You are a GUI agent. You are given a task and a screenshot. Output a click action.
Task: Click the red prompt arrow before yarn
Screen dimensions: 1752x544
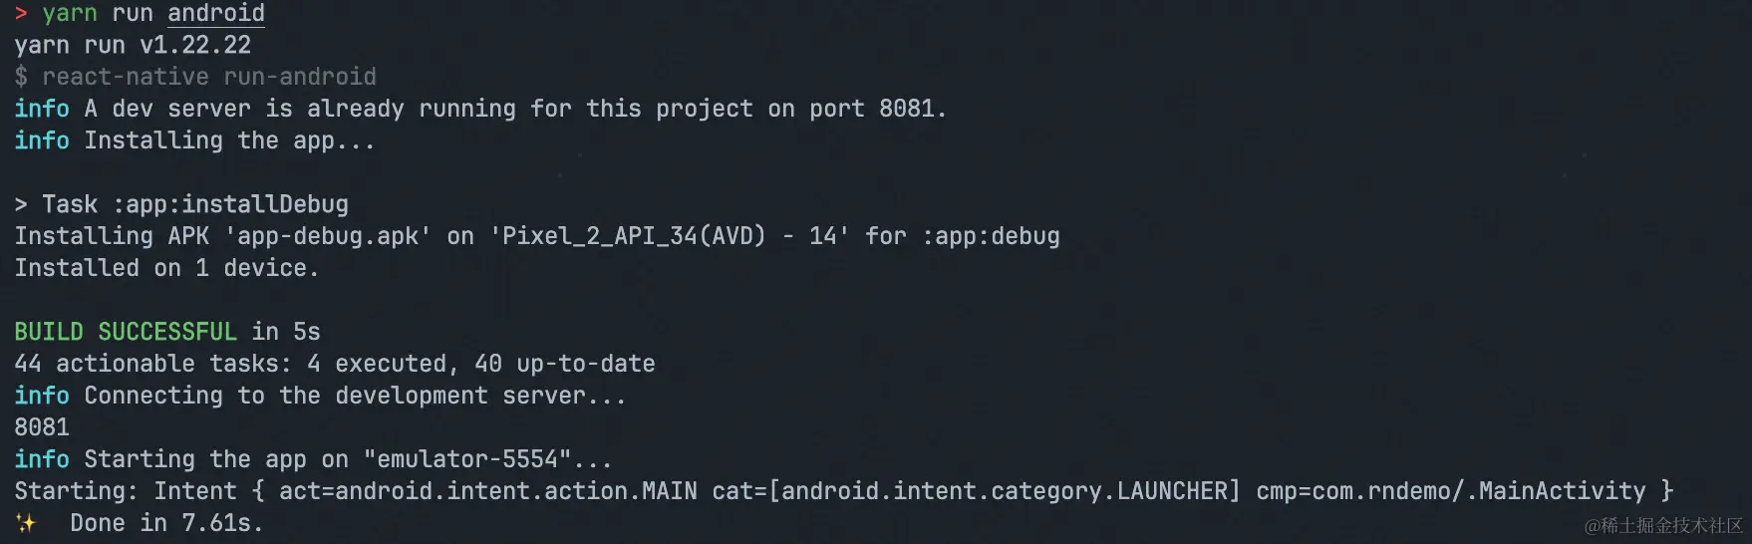coord(21,13)
